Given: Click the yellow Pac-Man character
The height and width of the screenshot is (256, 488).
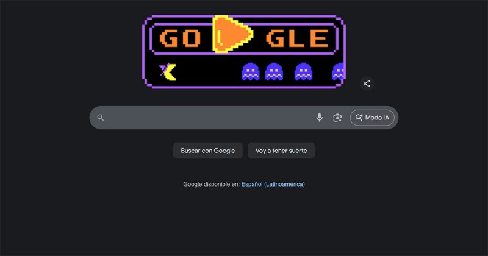Looking at the screenshot, I should (168, 72).
